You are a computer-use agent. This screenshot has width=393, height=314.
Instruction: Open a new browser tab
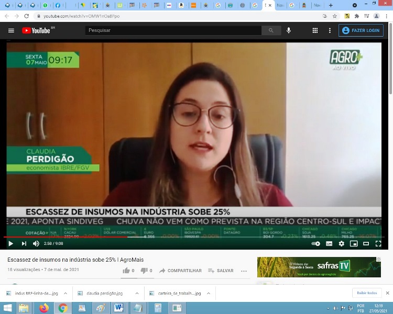click(331, 5)
